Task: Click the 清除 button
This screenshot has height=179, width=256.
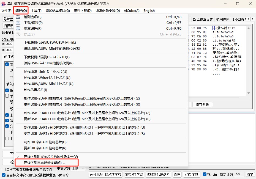Action: pyautogui.click(x=177, y=174)
